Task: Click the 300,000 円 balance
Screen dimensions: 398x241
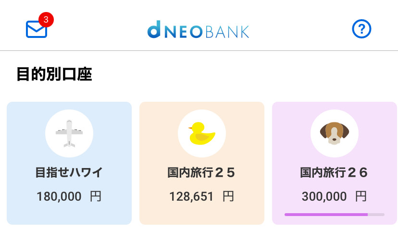Action: (x=335, y=196)
